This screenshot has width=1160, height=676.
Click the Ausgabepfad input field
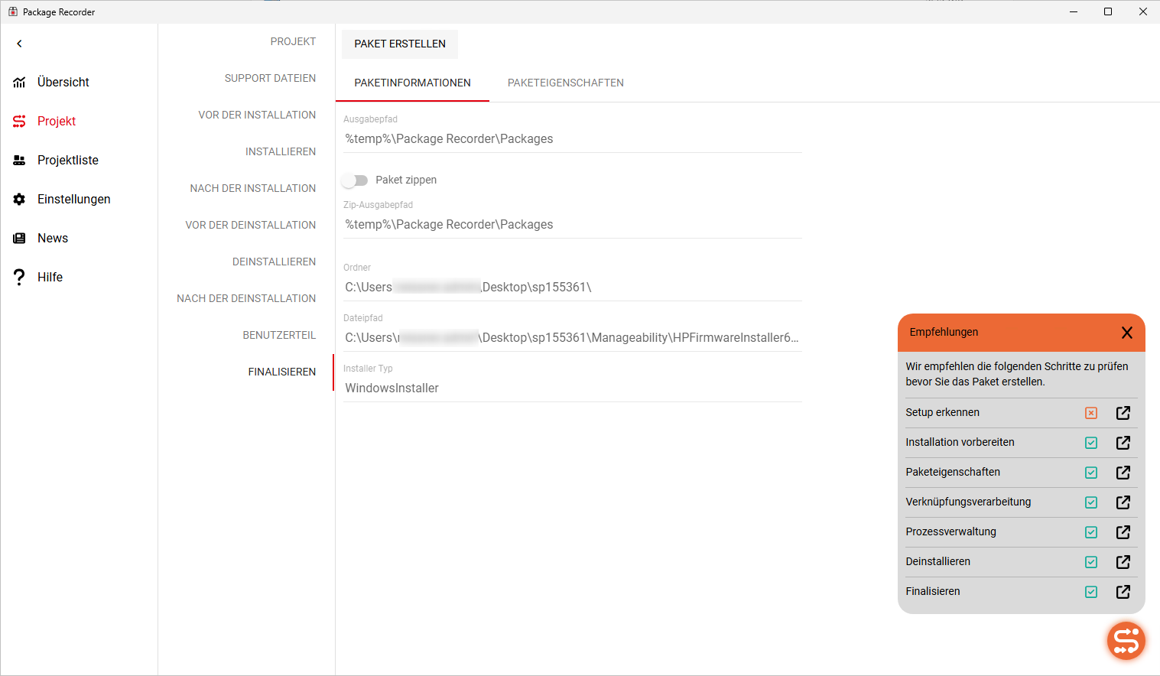coord(573,138)
